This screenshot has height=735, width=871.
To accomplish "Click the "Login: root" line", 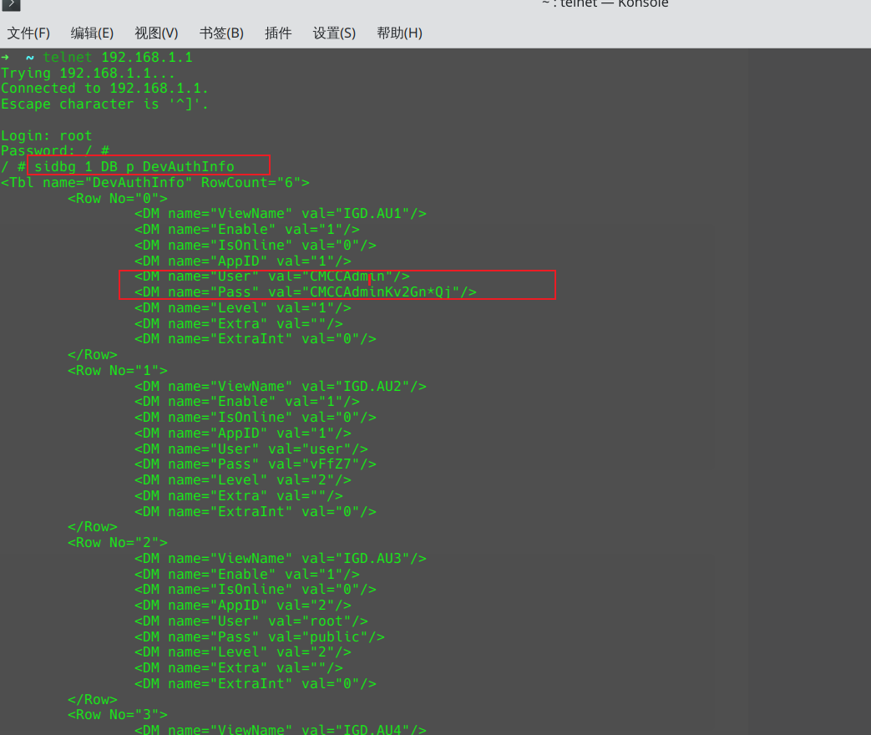I will pyautogui.click(x=47, y=135).
